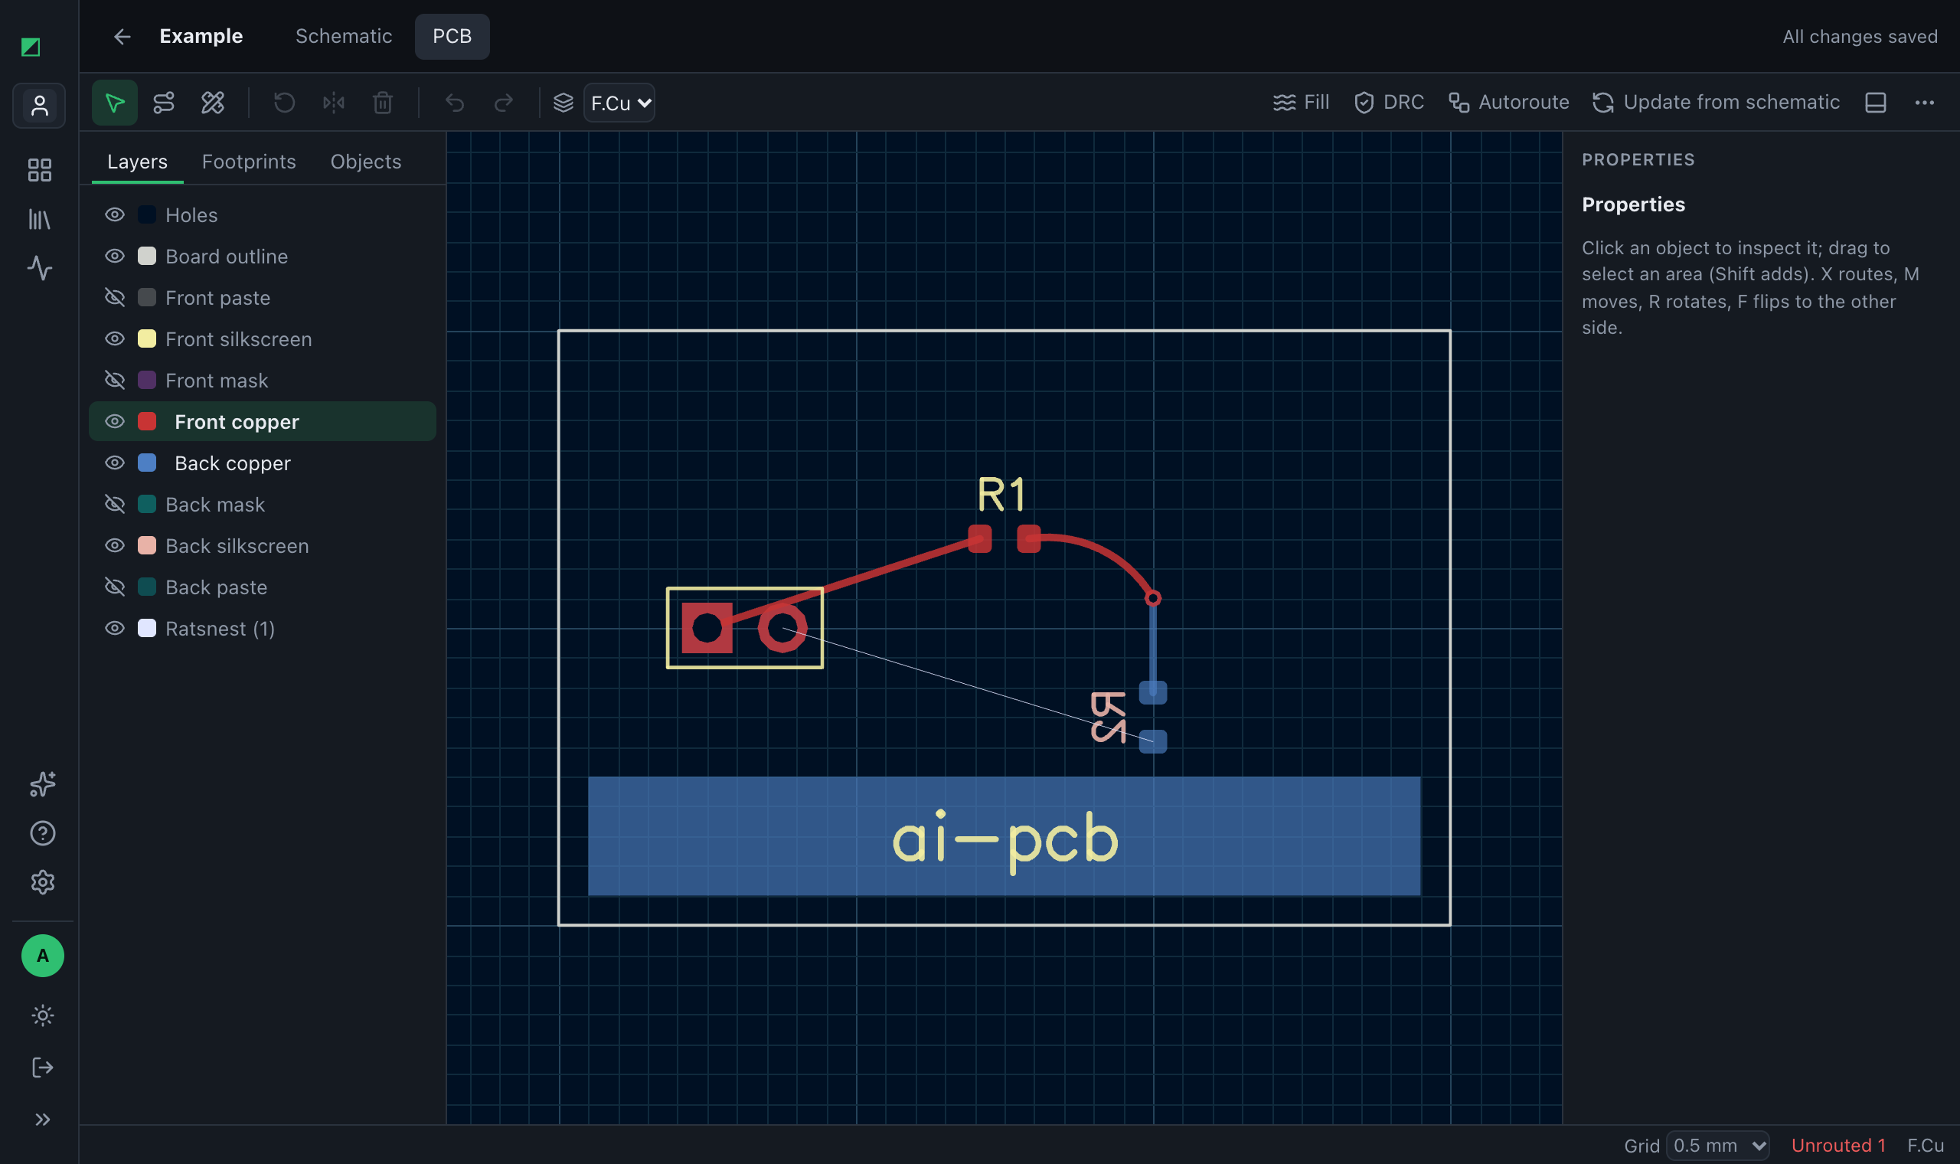The width and height of the screenshot is (1960, 1164).
Task: Hide the Back copper layer
Action: [115, 463]
